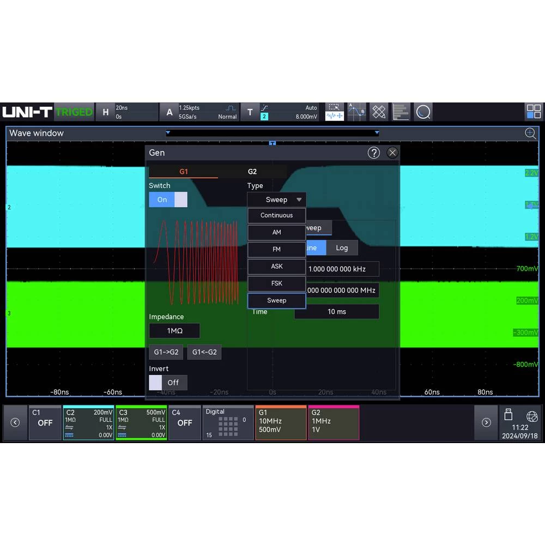Open the help question mark icon
The image size is (545, 545).
(x=374, y=153)
